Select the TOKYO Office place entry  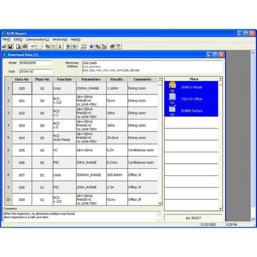(x=191, y=99)
